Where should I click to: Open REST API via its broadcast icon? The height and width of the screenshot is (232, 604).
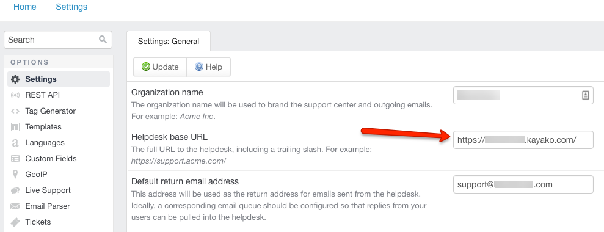[x=15, y=95]
